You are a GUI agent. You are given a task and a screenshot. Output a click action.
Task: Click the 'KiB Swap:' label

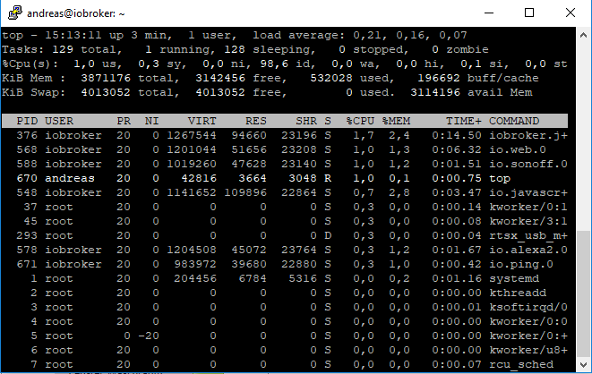pyautogui.click(x=33, y=93)
